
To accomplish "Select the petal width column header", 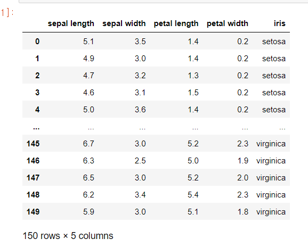I will pos(228,23).
